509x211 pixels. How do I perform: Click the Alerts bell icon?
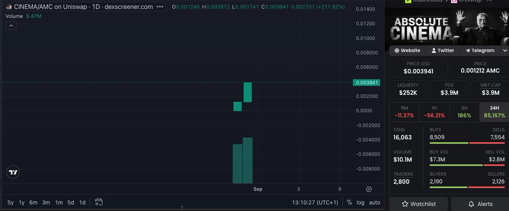(471, 204)
